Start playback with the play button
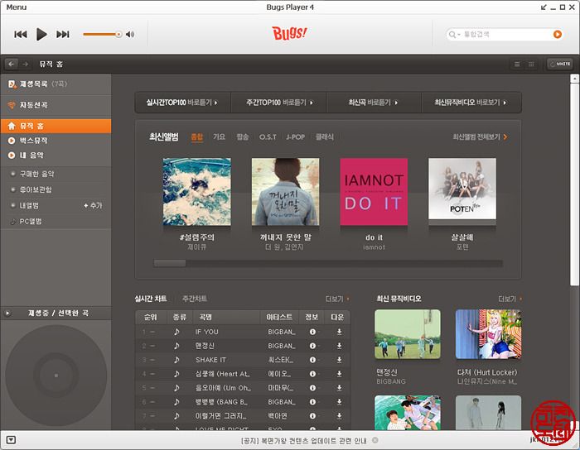580x450 pixels. pyautogui.click(x=41, y=35)
